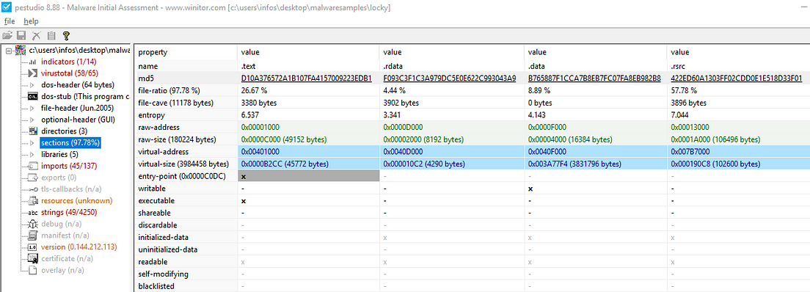Image resolution: width=810 pixels, height=292 pixels.
Task: Expand the dos-header tree node
Action: 32,85
